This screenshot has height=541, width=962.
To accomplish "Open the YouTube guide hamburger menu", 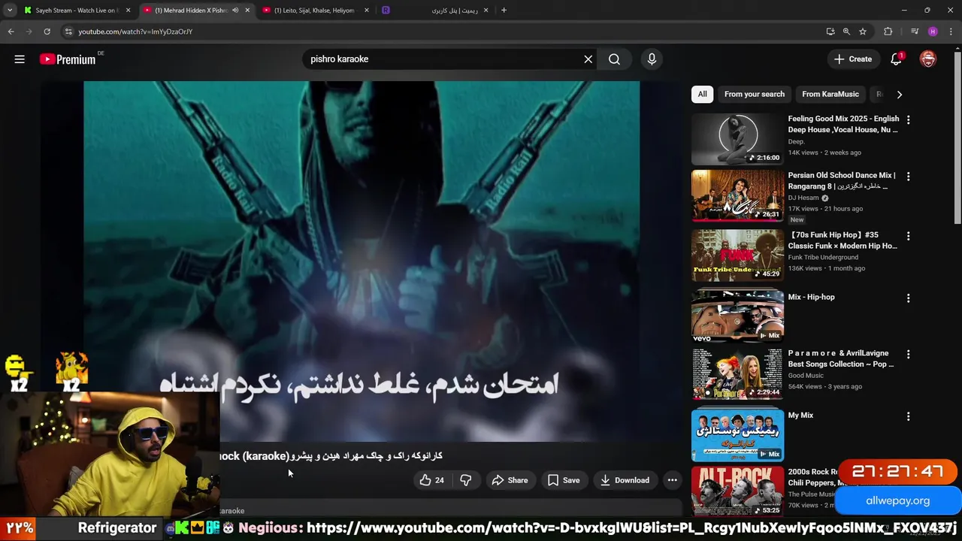I will click(20, 59).
